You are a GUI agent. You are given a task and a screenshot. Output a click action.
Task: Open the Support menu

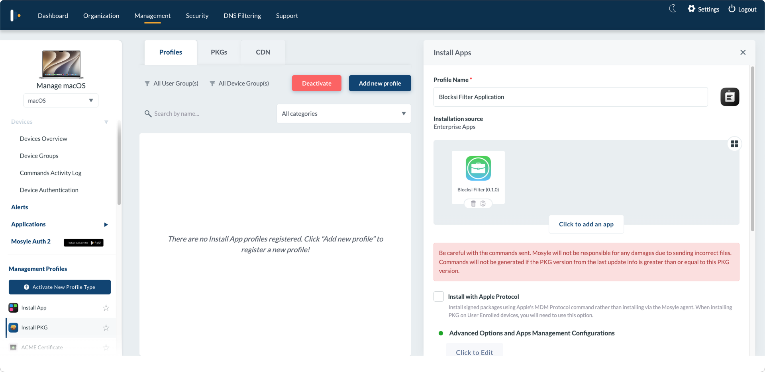coord(287,16)
